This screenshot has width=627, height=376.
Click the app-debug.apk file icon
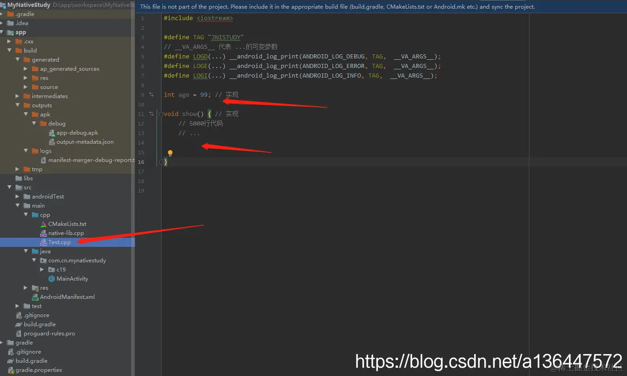pos(52,133)
